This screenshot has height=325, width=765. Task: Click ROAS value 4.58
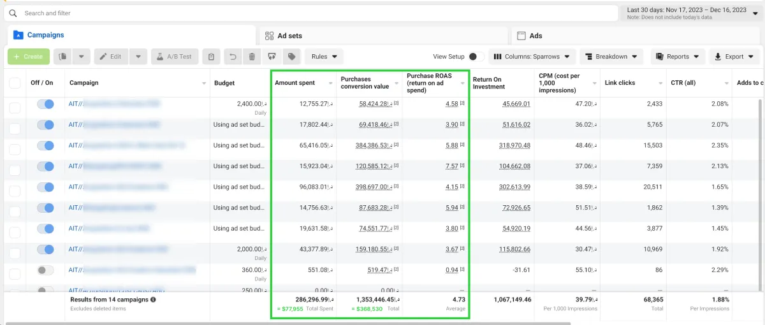coord(452,104)
